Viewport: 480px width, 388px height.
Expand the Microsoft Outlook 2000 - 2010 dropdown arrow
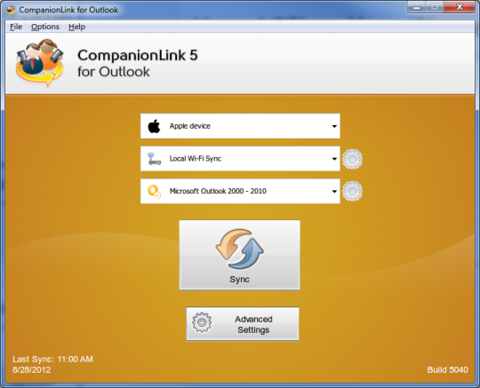coord(334,192)
